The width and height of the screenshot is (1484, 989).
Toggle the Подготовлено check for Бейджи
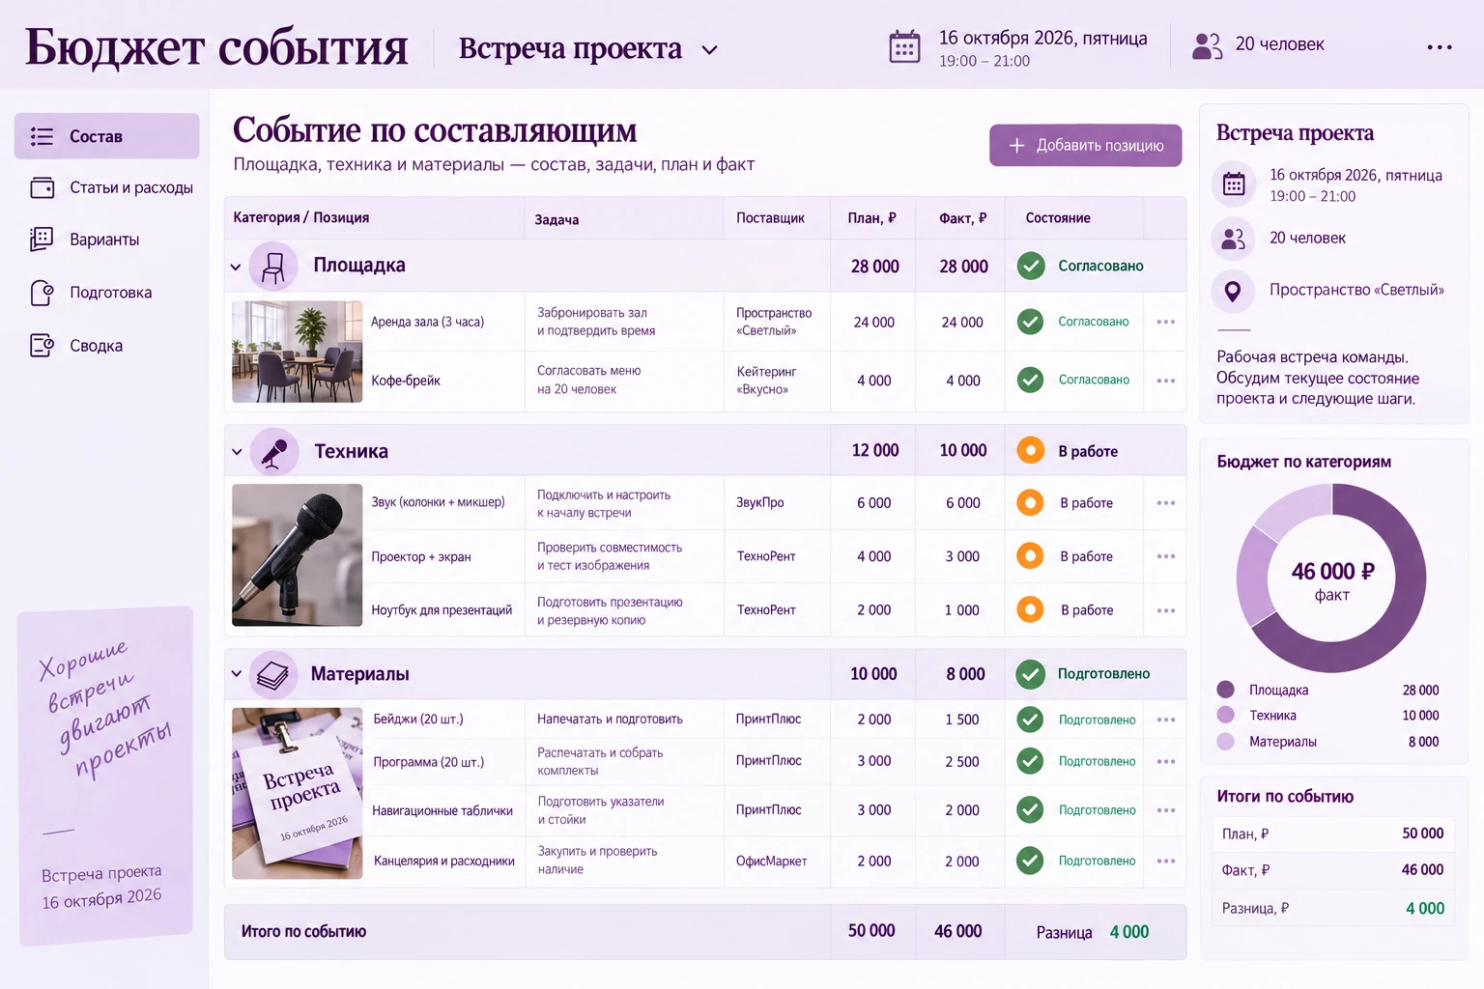coord(1031,720)
